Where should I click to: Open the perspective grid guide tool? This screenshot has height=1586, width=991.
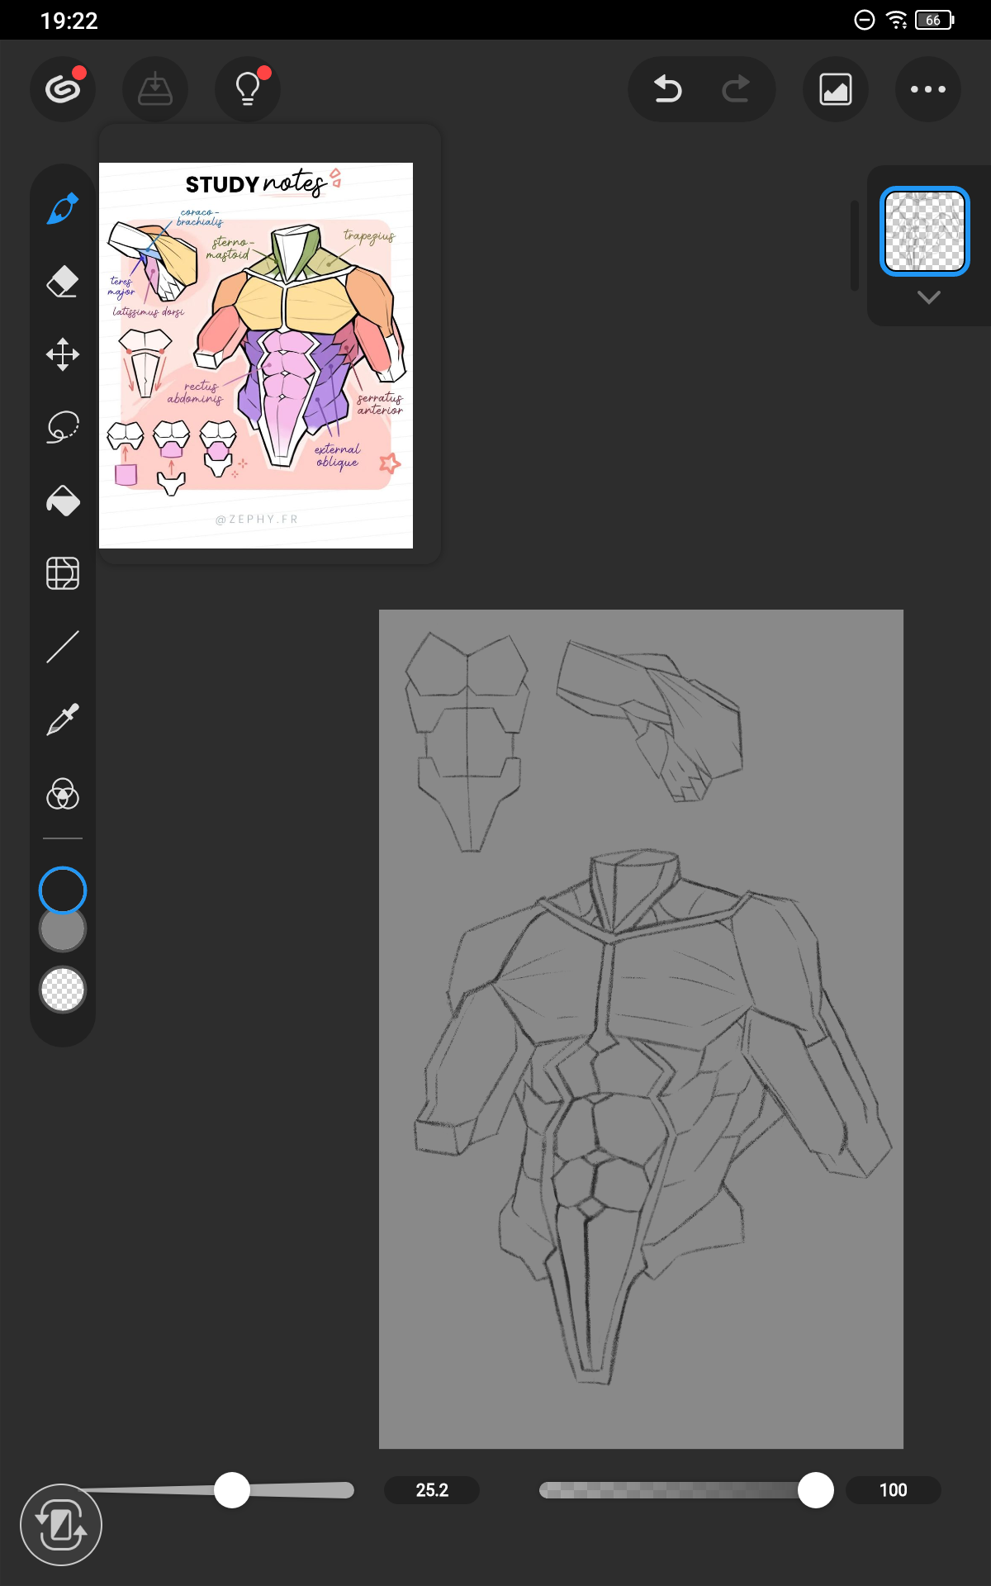(63, 573)
